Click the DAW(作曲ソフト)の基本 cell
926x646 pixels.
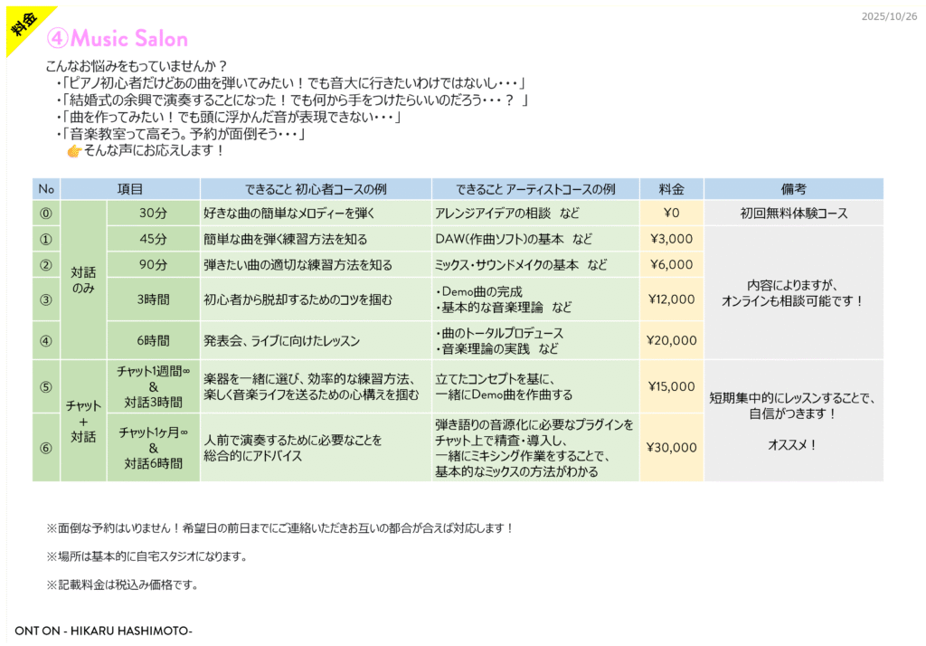[514, 239]
